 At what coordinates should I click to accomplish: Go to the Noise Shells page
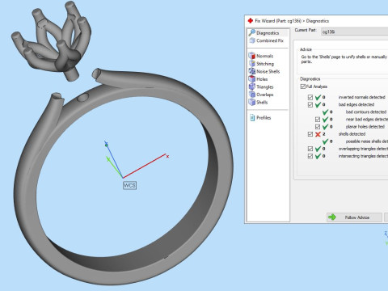point(268,71)
